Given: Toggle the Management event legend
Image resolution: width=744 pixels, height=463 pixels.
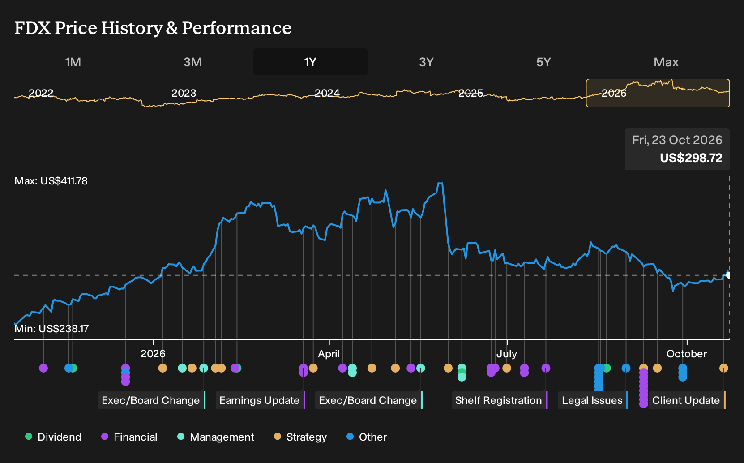Looking at the screenshot, I should (216, 437).
